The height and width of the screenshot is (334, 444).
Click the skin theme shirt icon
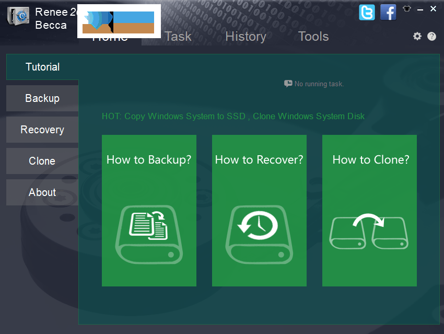[407, 9]
